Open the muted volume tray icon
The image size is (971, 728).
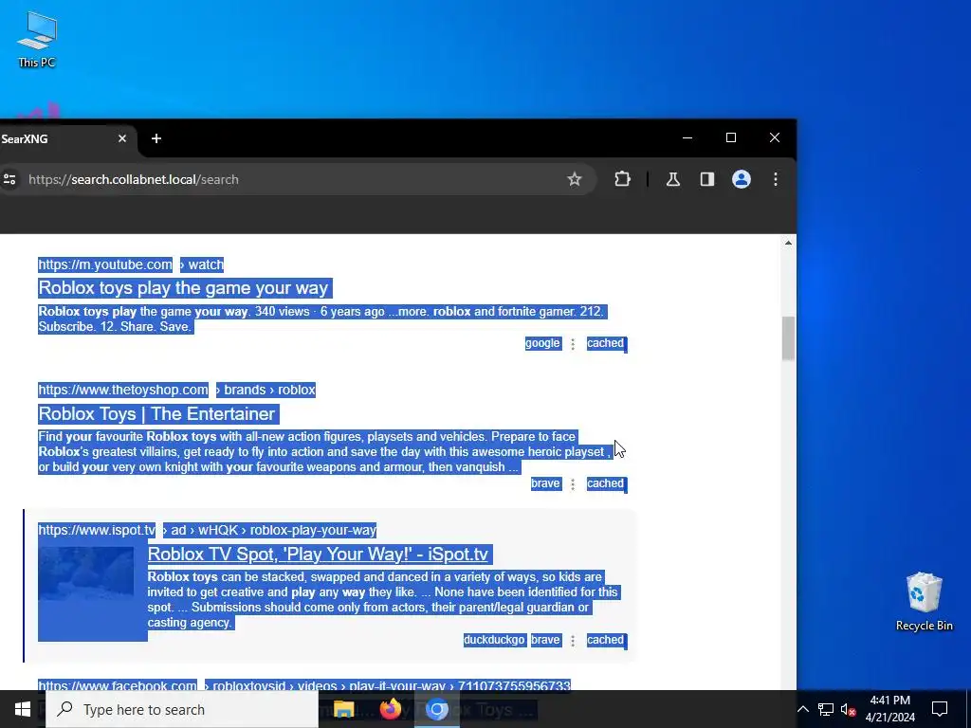[x=848, y=709]
